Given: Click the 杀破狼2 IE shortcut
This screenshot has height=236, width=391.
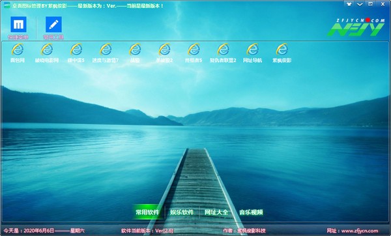Looking at the screenshot, I should tap(164, 53).
